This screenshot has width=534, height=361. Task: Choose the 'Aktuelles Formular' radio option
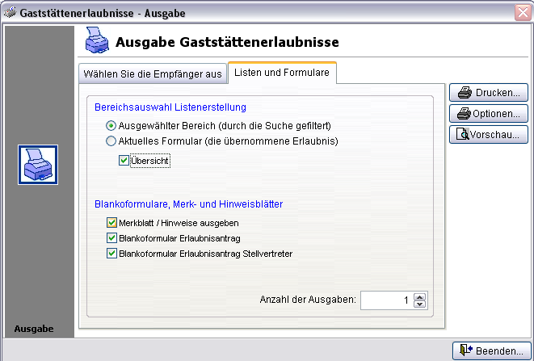point(111,141)
